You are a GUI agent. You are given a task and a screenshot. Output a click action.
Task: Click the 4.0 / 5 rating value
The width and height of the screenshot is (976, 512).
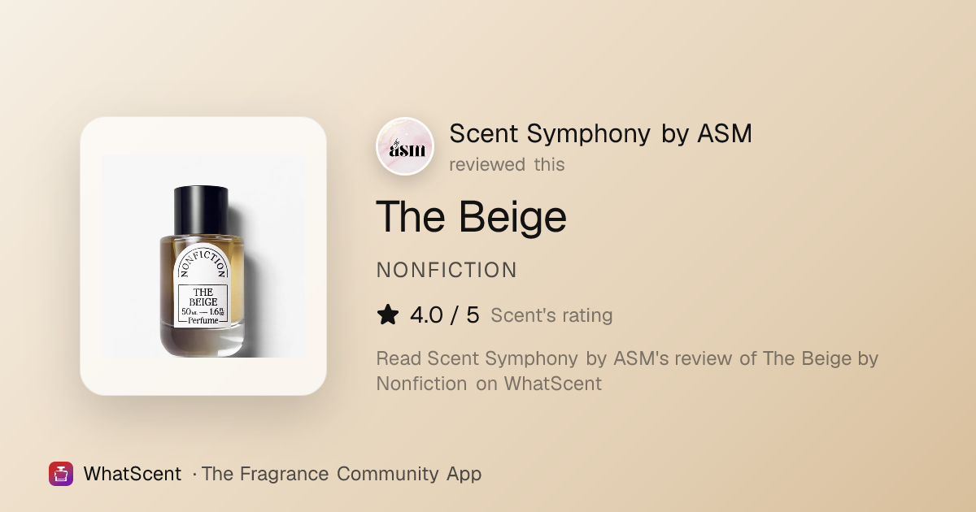pos(445,315)
